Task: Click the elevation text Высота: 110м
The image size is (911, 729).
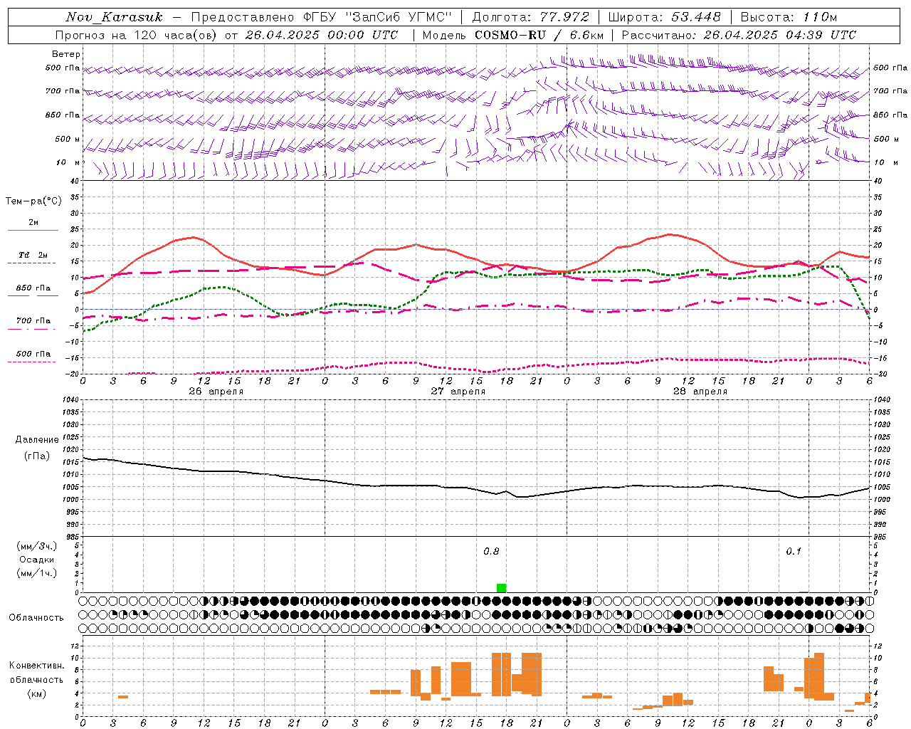Action: [x=789, y=17]
